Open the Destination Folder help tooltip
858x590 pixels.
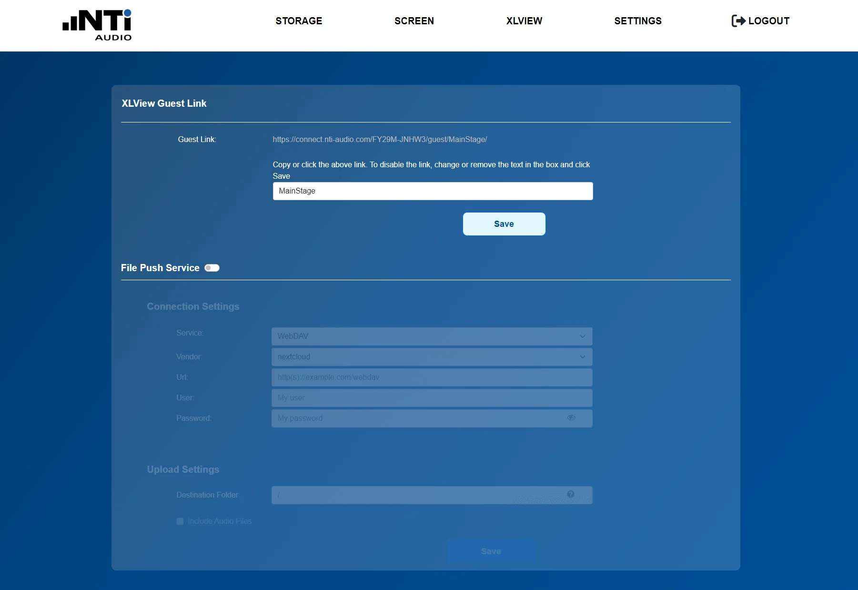click(x=571, y=495)
